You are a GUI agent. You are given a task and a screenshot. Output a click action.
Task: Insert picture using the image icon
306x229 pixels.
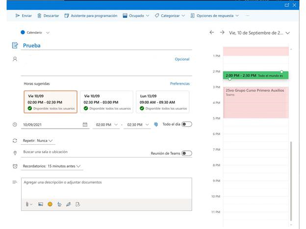click(41, 204)
